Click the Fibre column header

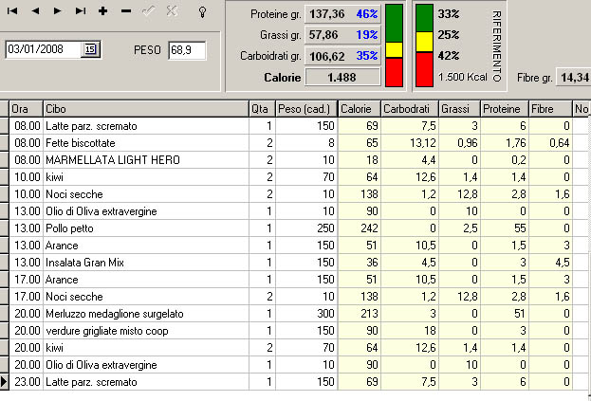[x=550, y=109]
